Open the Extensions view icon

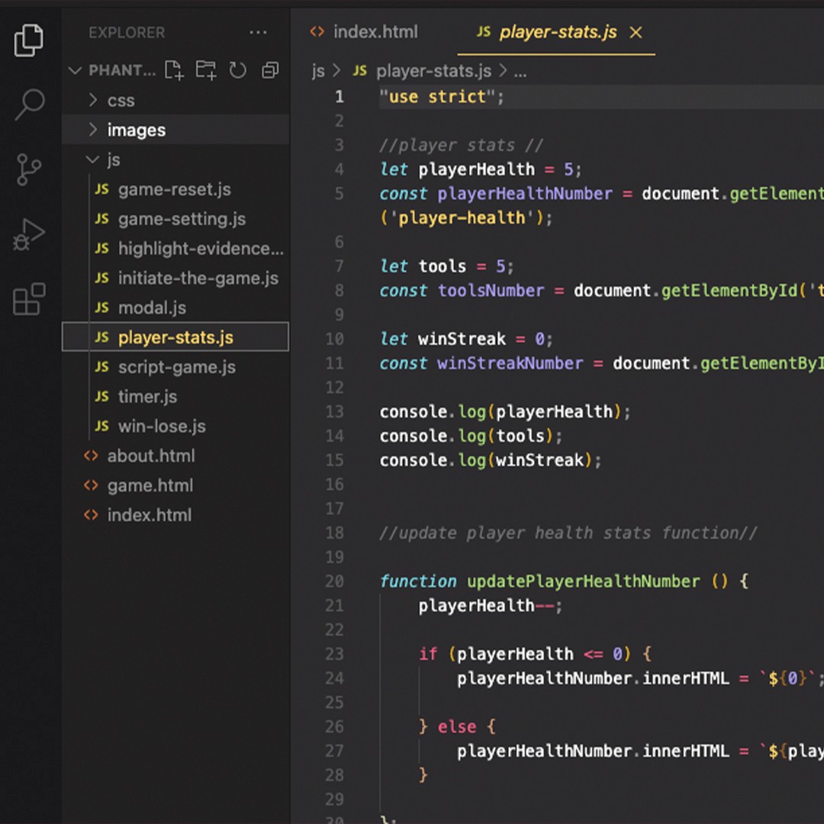click(29, 299)
